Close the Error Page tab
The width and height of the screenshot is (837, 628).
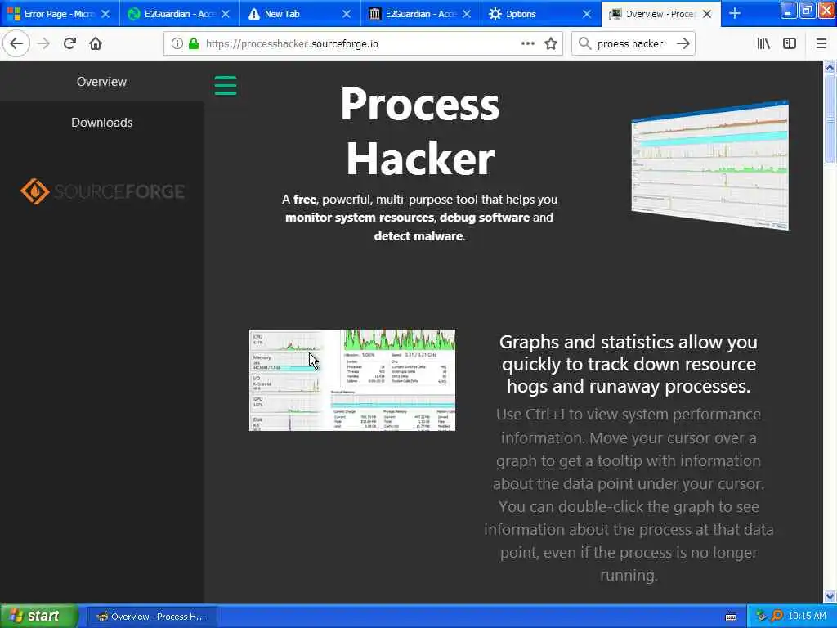tap(105, 14)
